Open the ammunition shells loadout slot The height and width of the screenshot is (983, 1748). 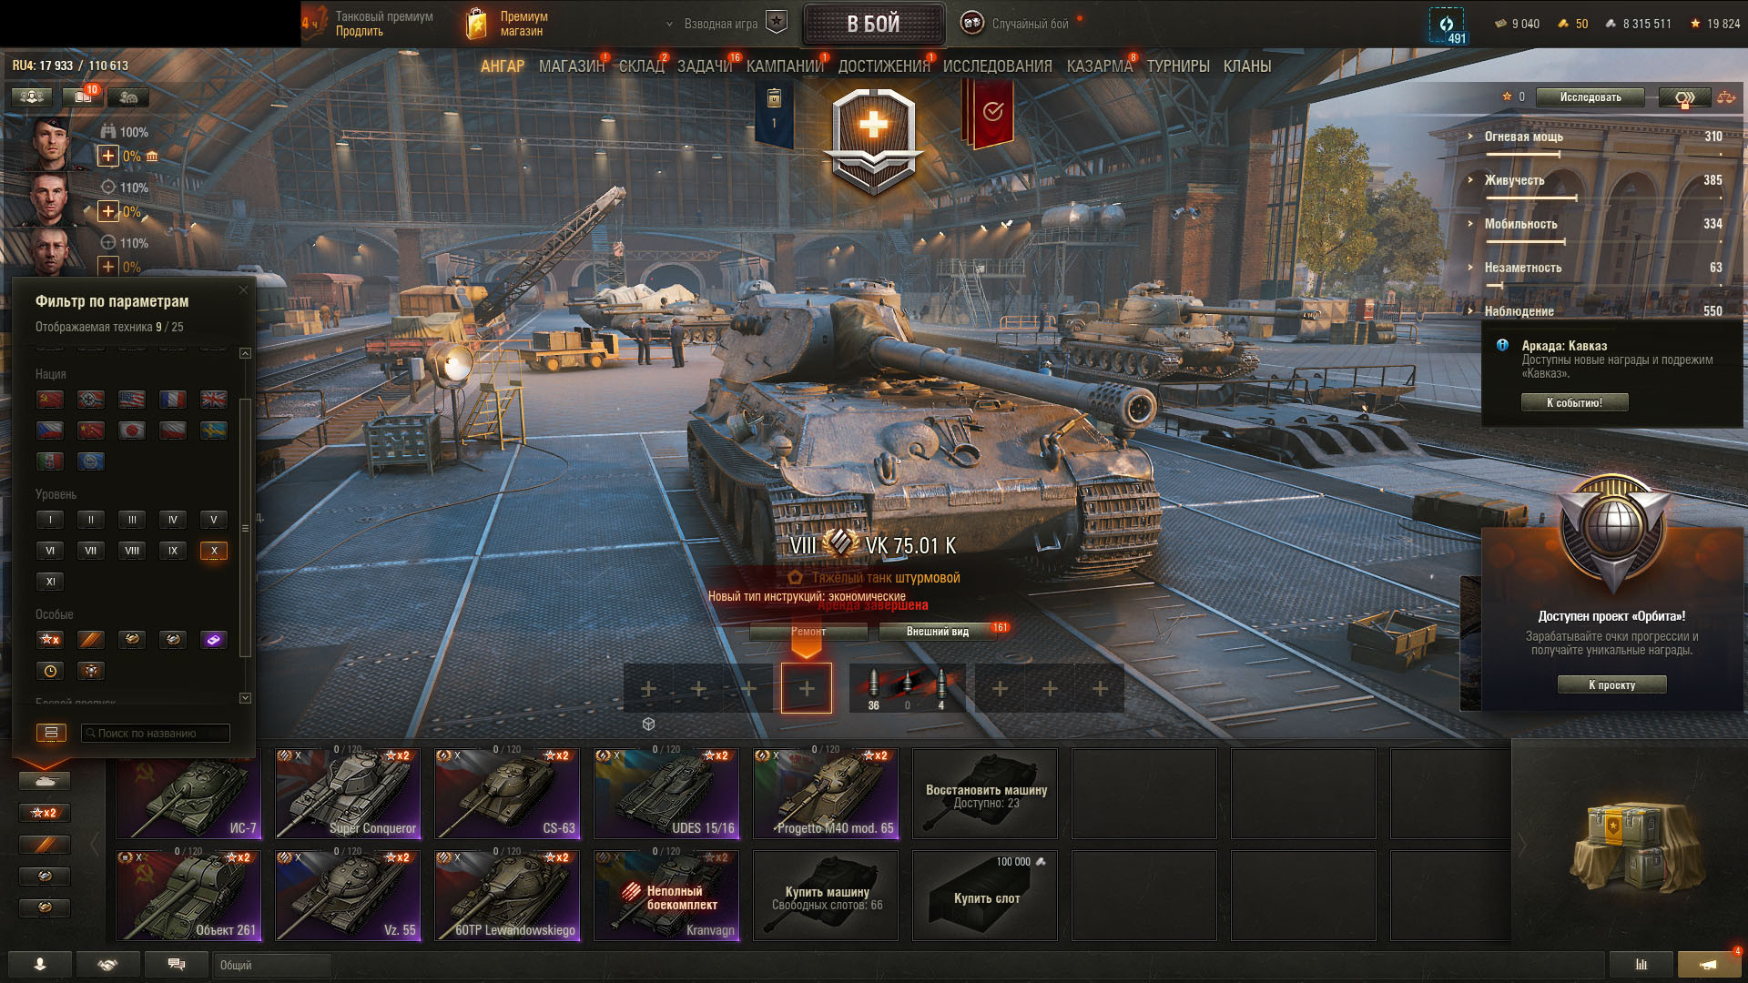[x=907, y=688]
